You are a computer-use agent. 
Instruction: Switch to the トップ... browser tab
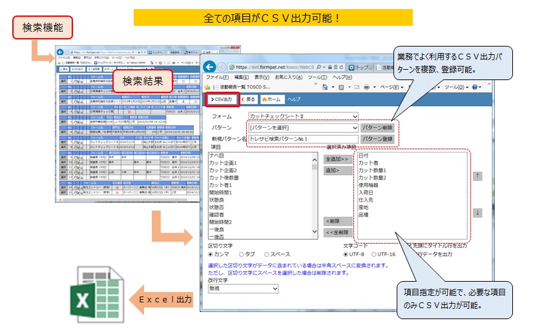[x=361, y=67]
